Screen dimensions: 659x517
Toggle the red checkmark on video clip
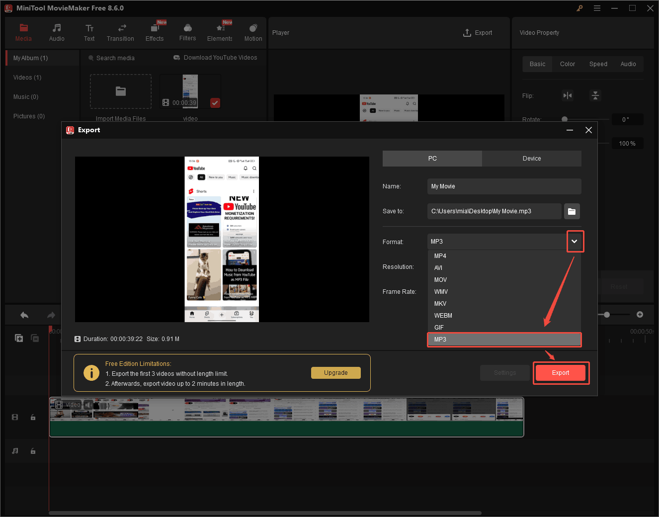(215, 103)
